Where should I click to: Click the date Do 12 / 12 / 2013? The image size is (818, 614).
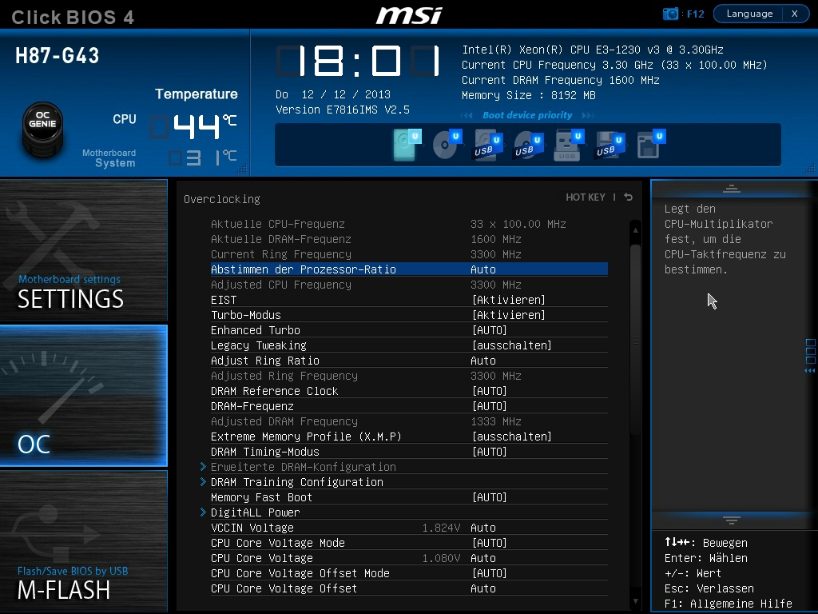333,94
